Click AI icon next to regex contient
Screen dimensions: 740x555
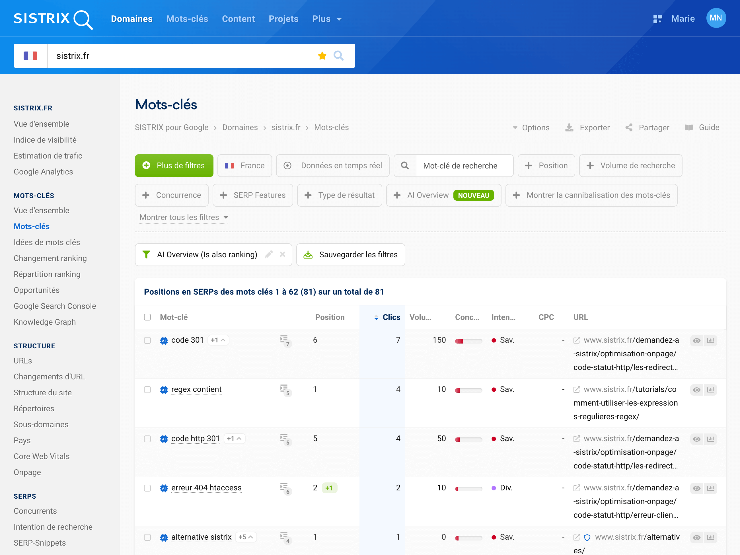coord(164,389)
